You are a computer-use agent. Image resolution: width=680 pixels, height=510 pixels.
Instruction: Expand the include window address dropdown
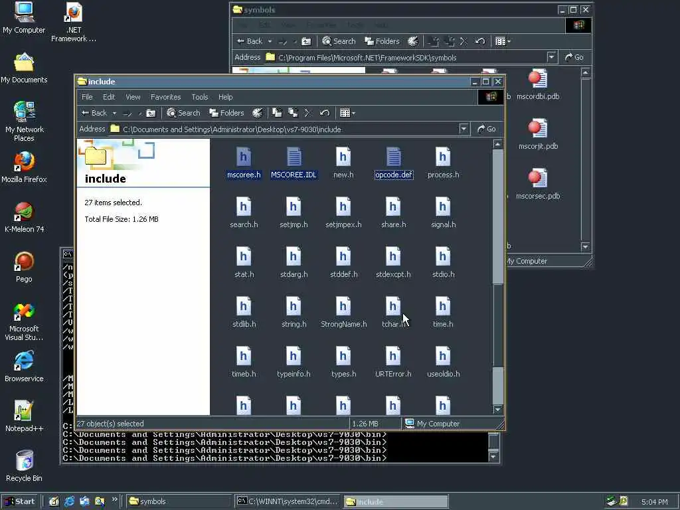pos(464,129)
